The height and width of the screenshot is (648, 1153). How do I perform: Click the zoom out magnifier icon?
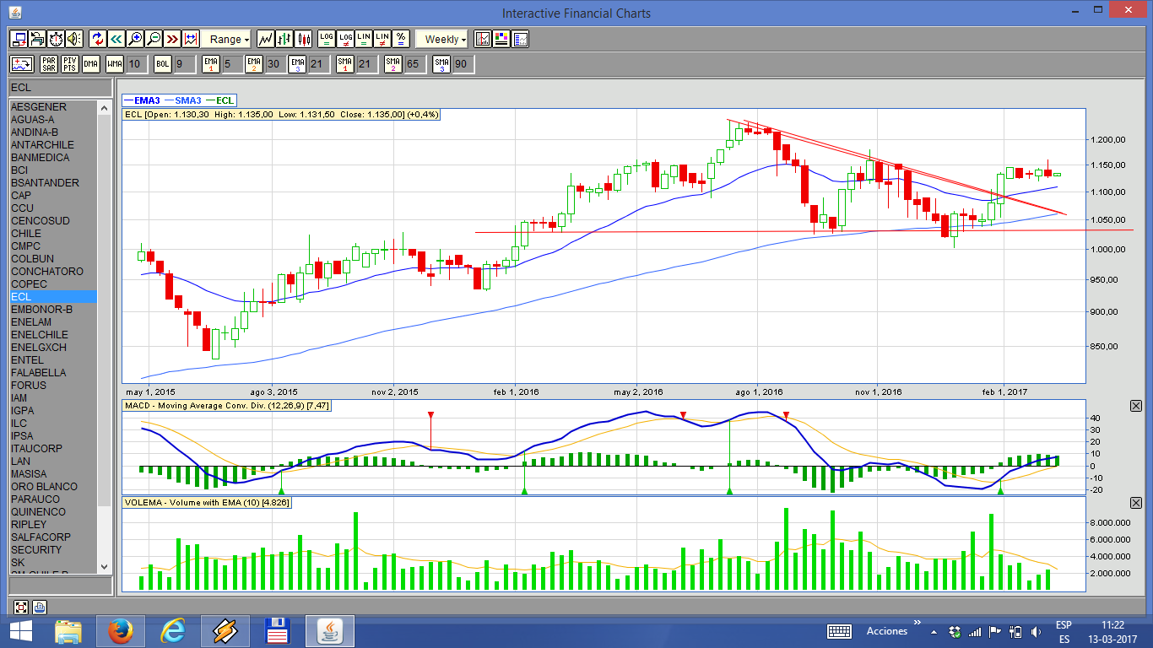(x=154, y=39)
